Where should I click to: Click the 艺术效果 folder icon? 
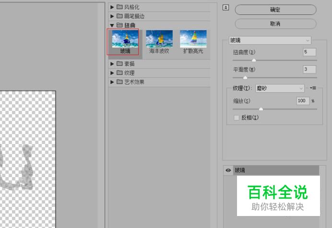[119, 82]
